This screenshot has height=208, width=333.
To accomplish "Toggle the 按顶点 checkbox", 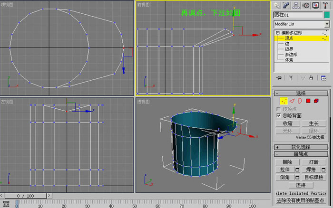I will [x=279, y=109].
